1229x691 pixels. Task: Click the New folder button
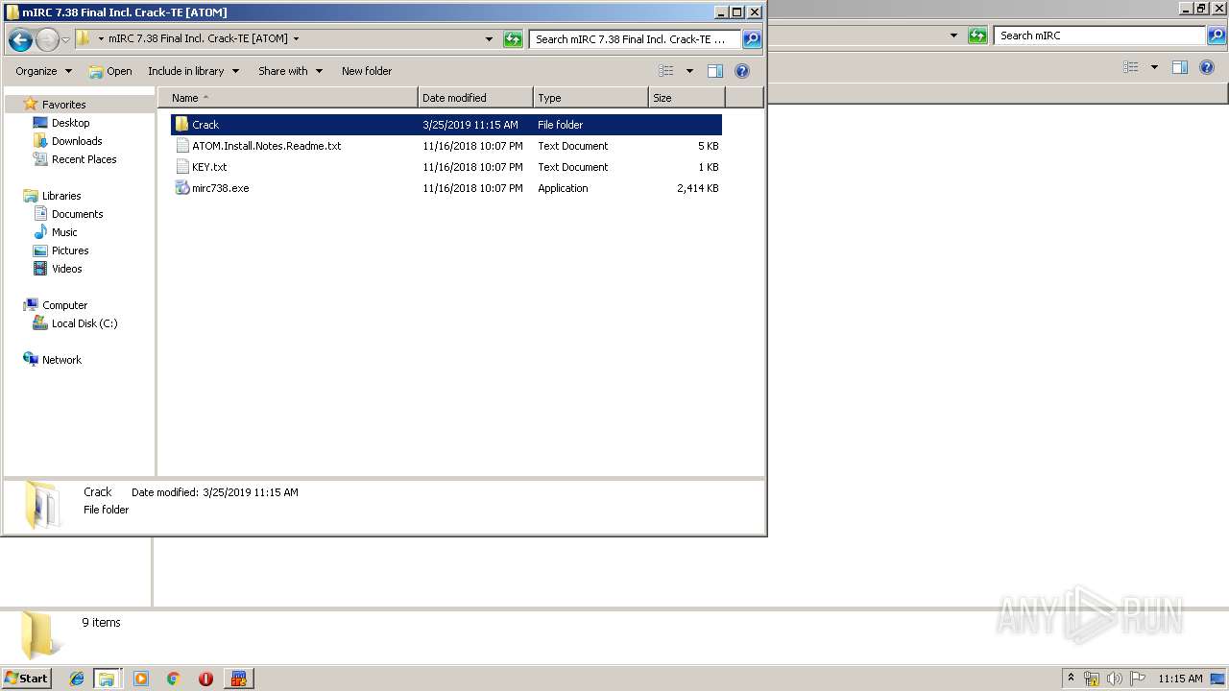[x=367, y=71]
